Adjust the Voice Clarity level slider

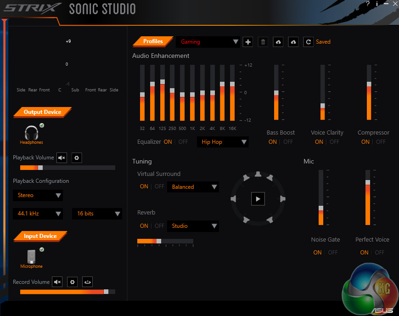tap(322, 92)
